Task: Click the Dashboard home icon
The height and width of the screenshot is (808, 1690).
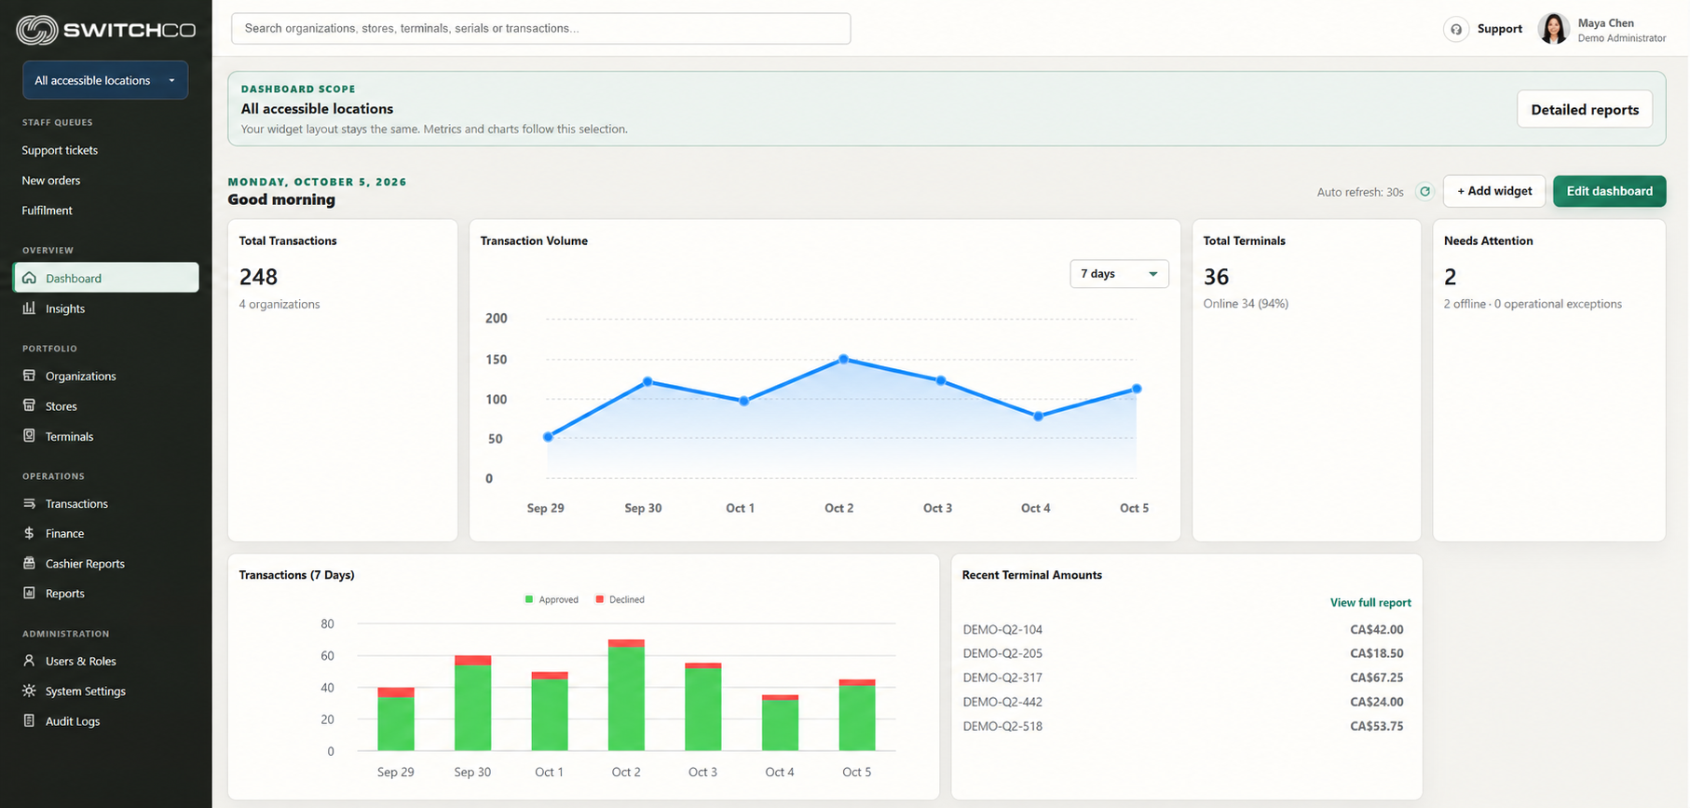Action: [x=30, y=278]
